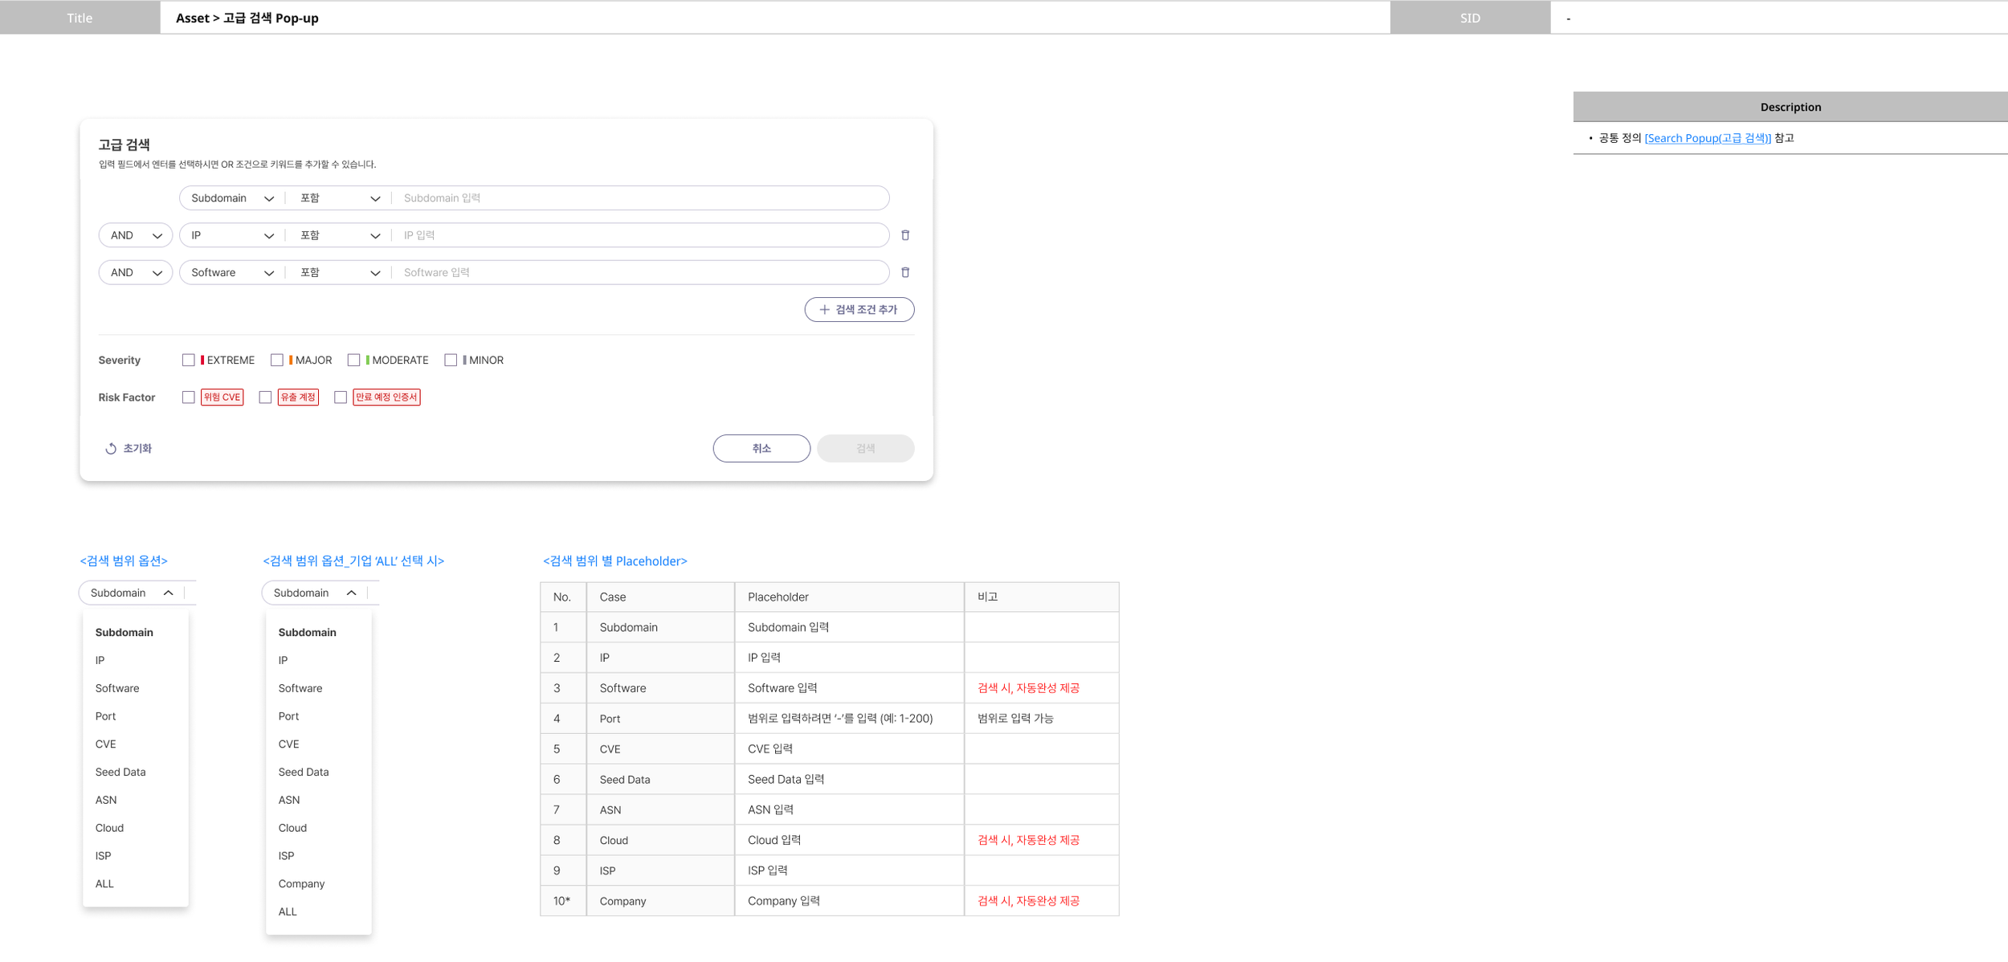Open the Subdomain field dropdown in first row
The height and width of the screenshot is (962, 2008).
point(232,198)
